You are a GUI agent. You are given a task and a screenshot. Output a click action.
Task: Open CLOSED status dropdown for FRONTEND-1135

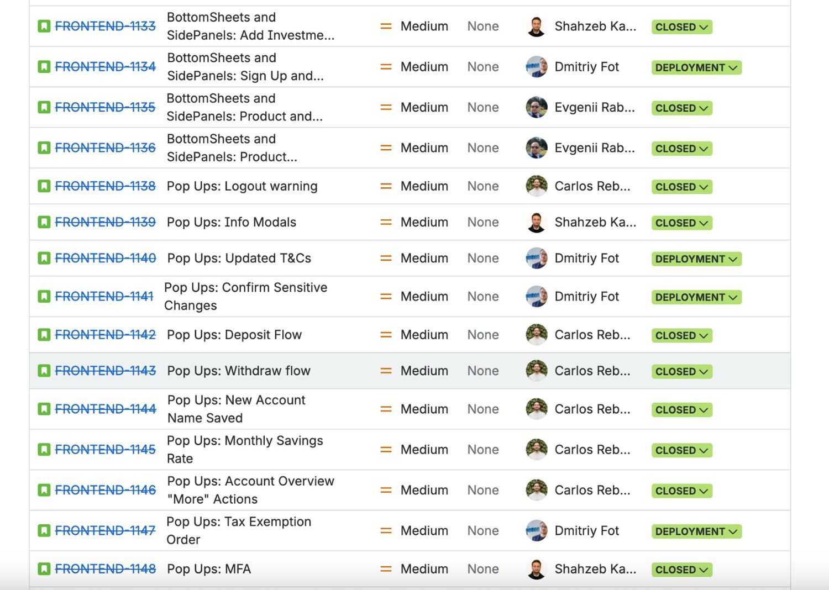(681, 108)
